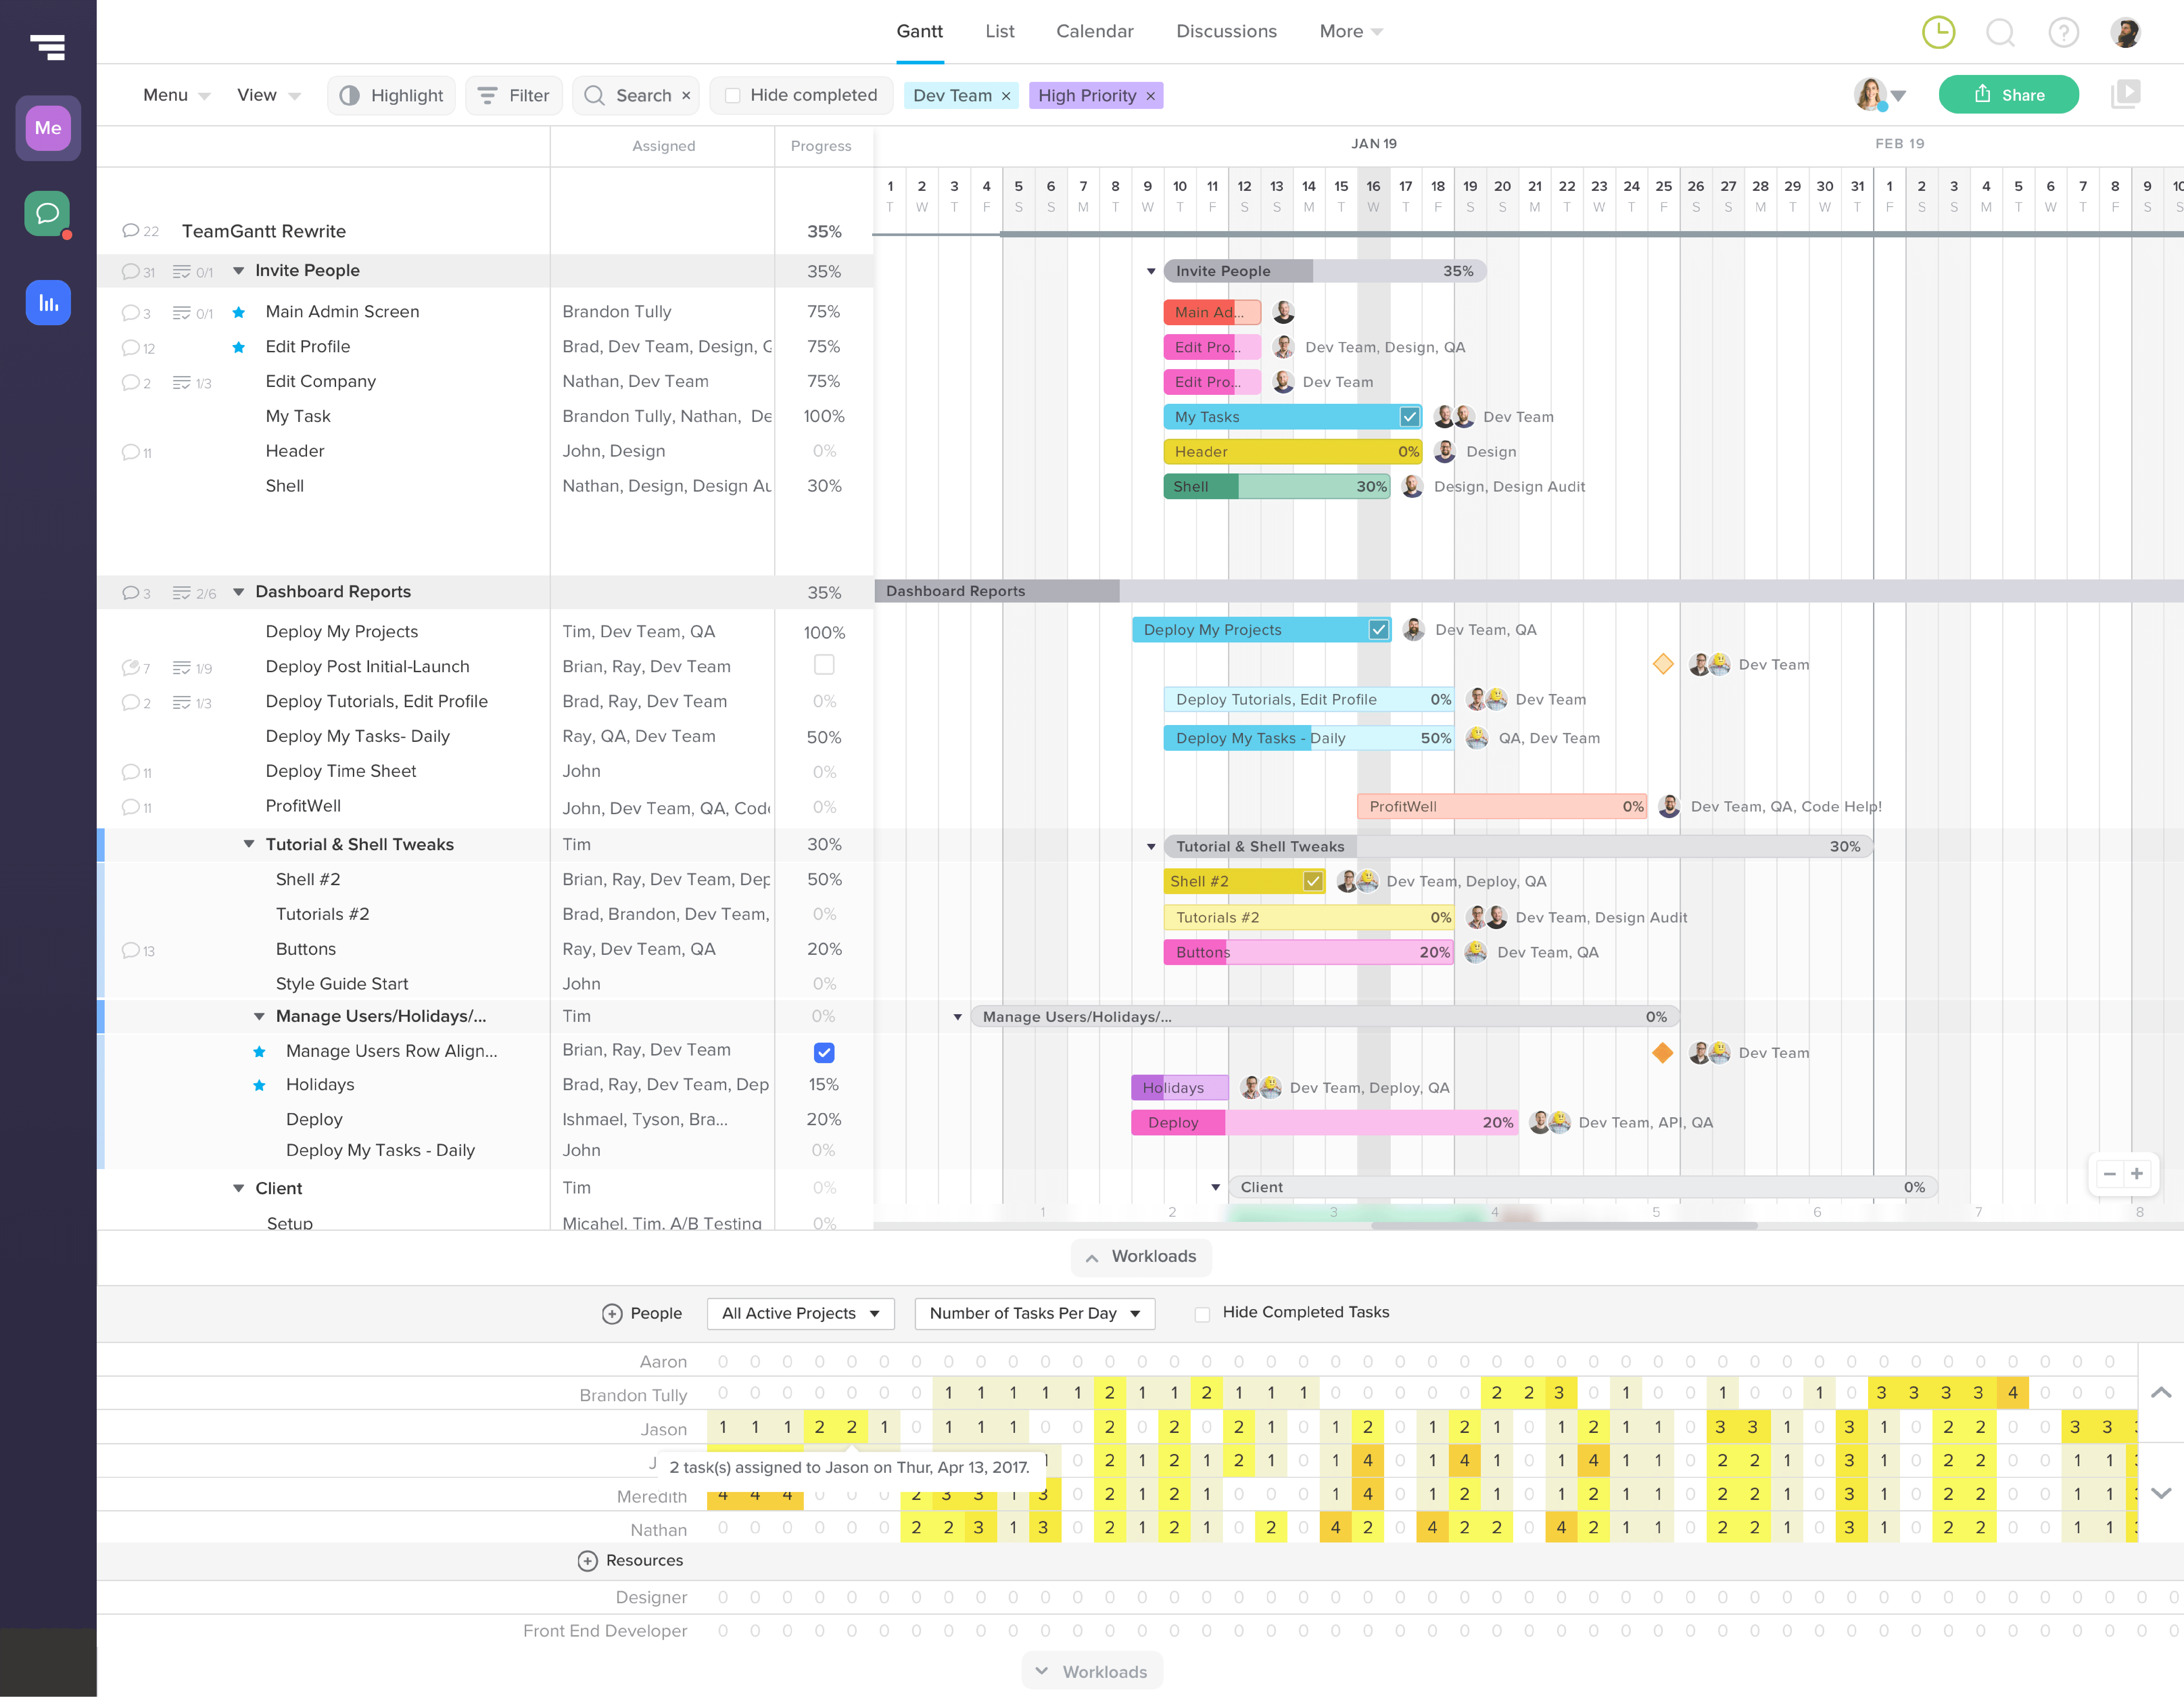
Task: Open the chat bubble icon in sidebar
Action: click(47, 213)
